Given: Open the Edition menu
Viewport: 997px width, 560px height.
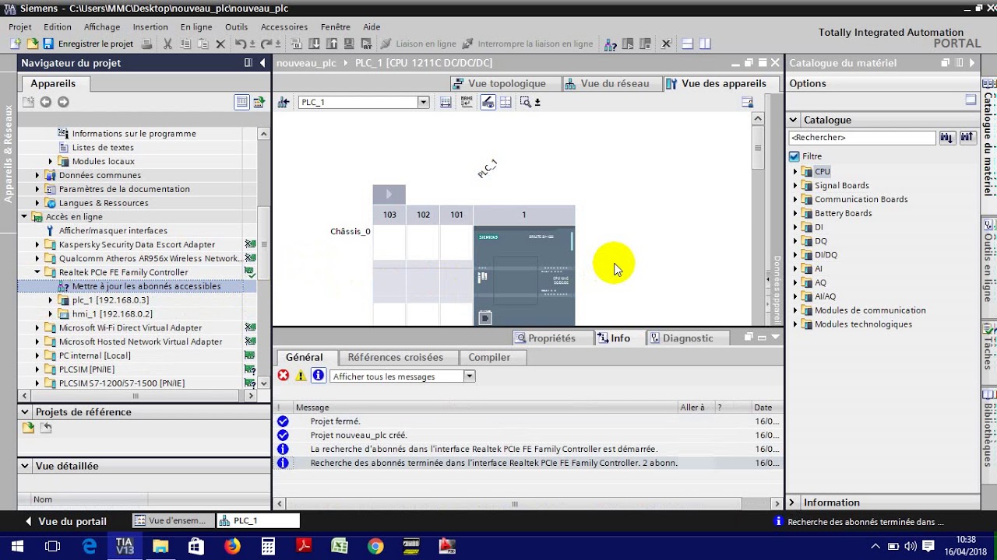Looking at the screenshot, I should tap(58, 27).
